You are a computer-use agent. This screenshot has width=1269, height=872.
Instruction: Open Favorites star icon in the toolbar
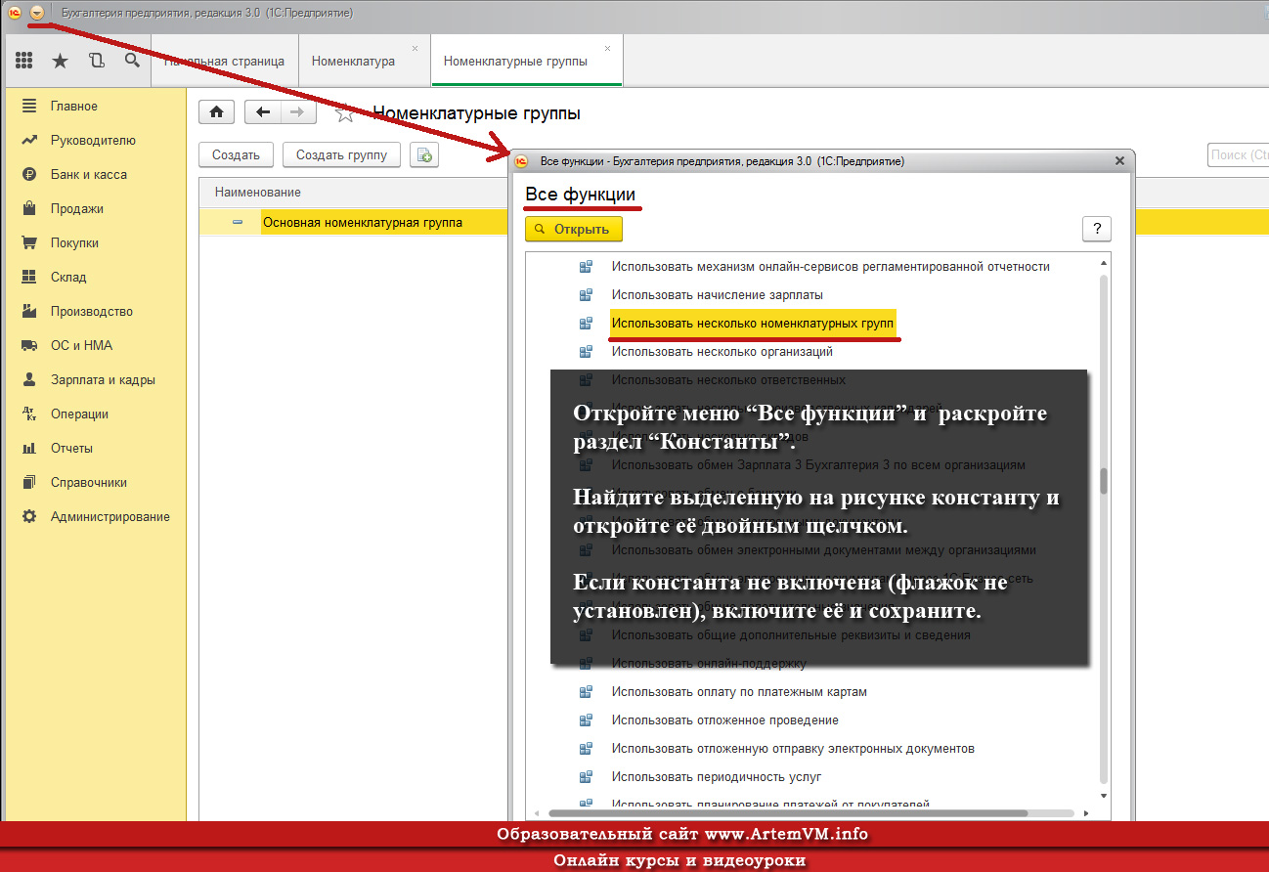pos(60,61)
